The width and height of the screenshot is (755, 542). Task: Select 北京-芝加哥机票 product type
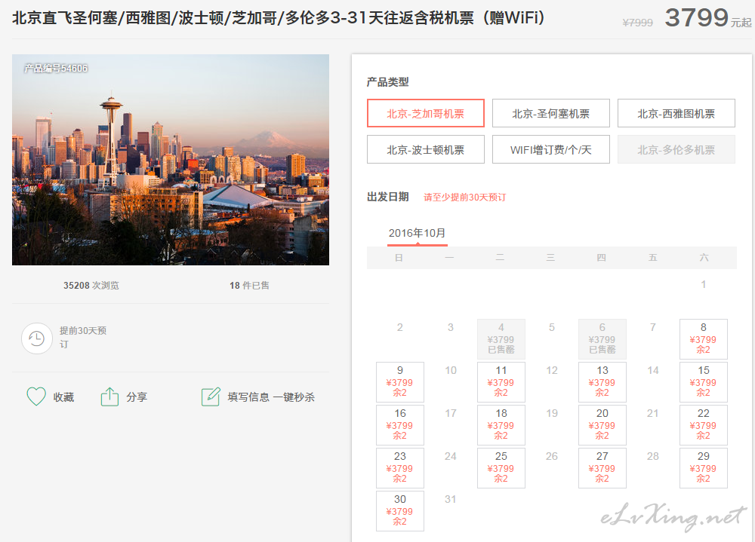[426, 113]
